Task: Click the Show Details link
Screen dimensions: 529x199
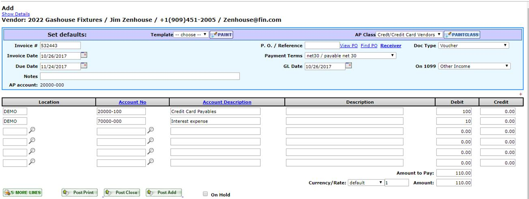Action: (15, 14)
